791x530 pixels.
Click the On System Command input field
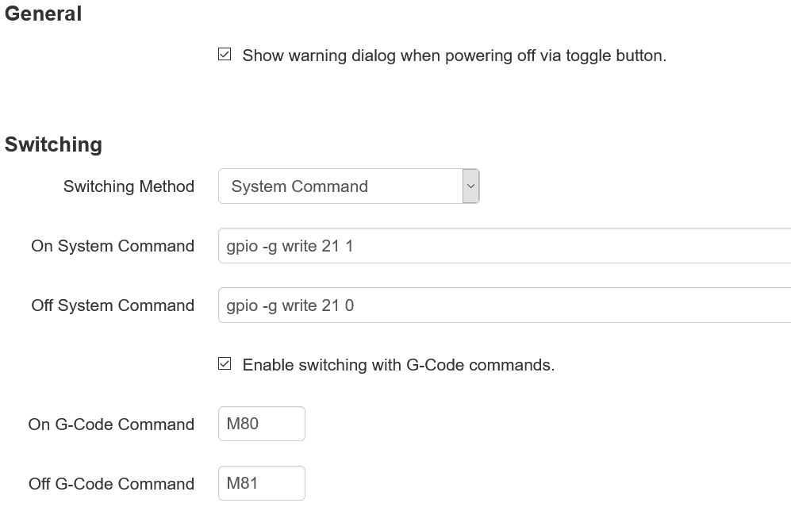[x=505, y=246]
